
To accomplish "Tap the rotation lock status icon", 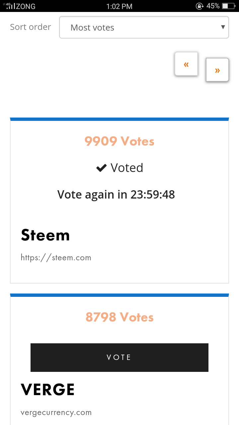I will tap(199, 6).
